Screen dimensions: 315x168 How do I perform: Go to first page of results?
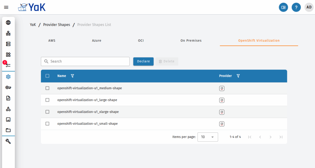[250, 137]
